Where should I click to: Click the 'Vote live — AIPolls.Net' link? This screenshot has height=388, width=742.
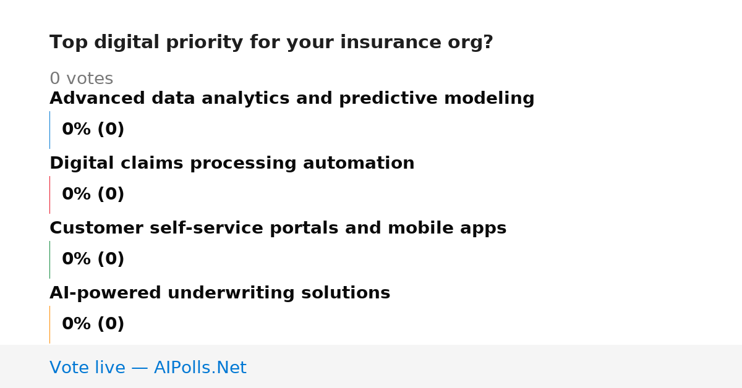[148, 368]
